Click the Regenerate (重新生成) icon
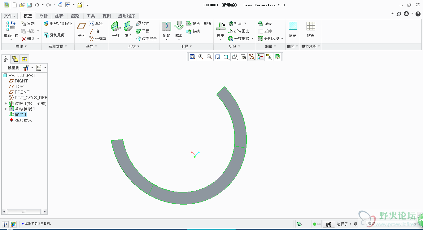Viewport: 423px width, 230px height. point(11,26)
